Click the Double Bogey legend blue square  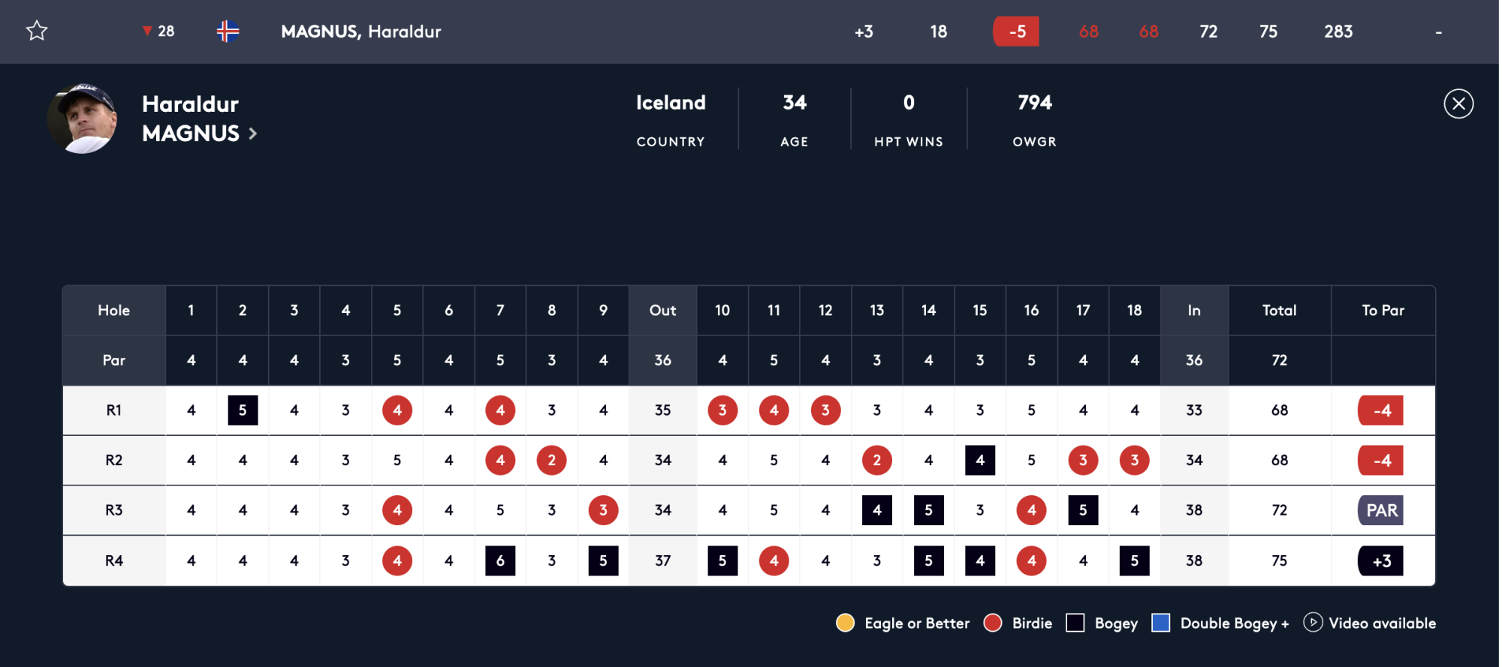1160,623
